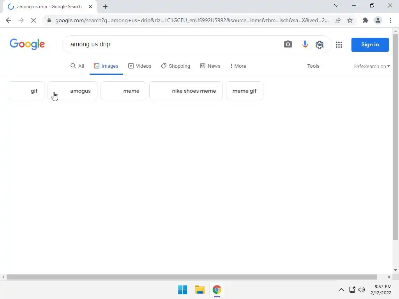Image resolution: width=399 pixels, height=299 pixels.
Task: Open the clock showing 9:57 PM
Action: tap(381, 290)
